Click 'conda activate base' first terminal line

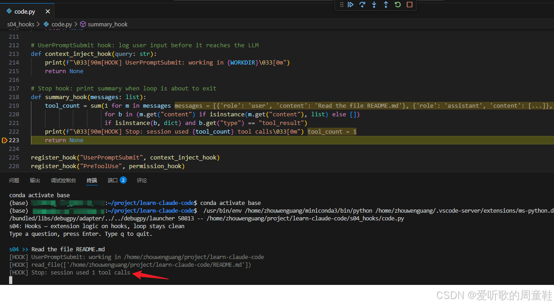[x=40, y=195]
